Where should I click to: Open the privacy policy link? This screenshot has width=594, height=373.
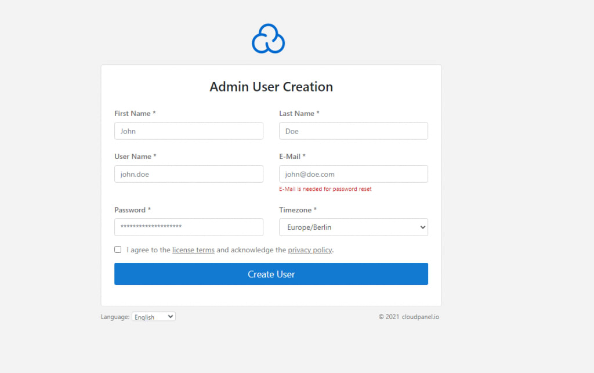[310, 249]
